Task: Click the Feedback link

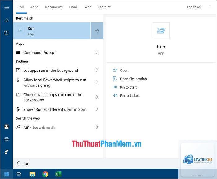Action: [194, 7]
